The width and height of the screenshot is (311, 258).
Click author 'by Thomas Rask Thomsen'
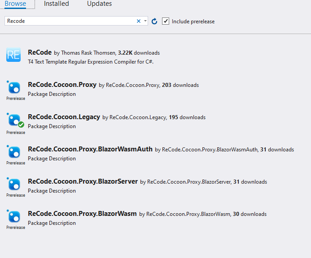click(85, 53)
